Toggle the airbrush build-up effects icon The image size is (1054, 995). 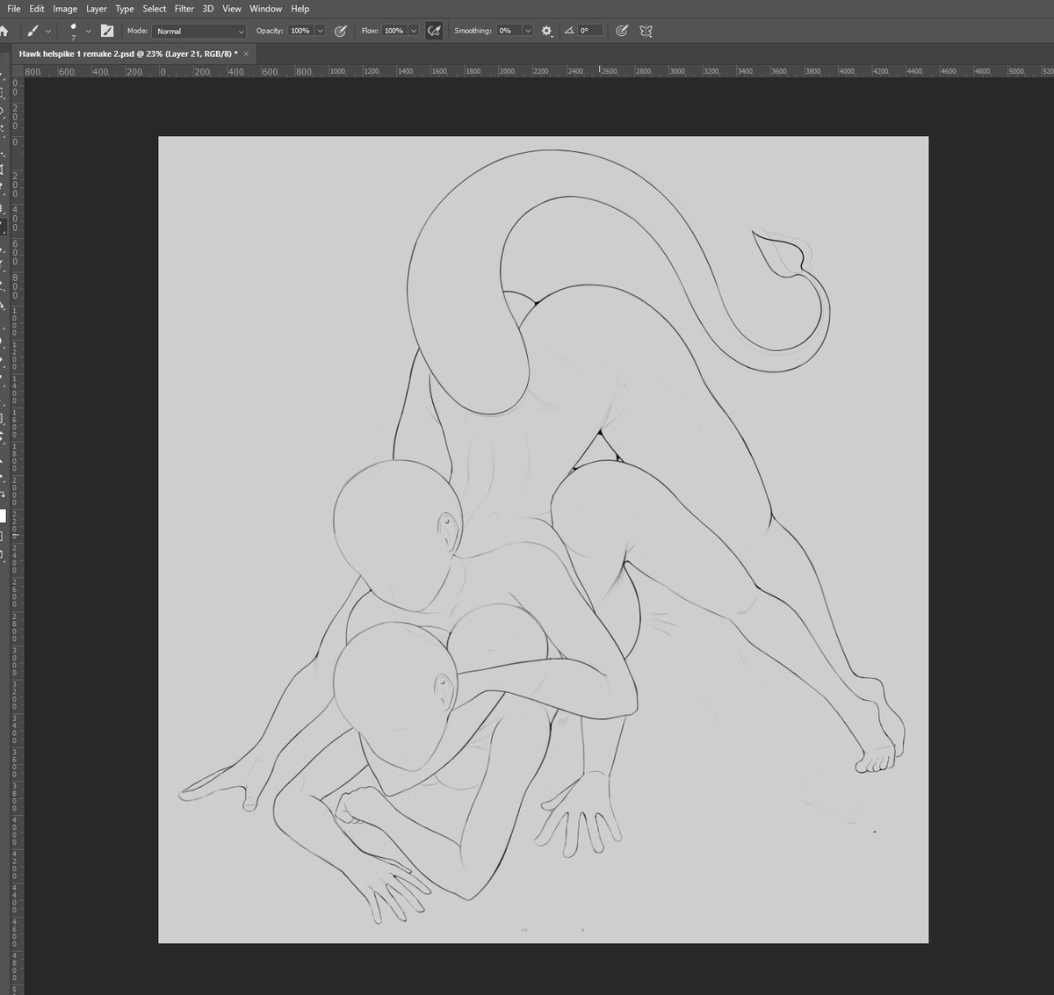pos(434,31)
